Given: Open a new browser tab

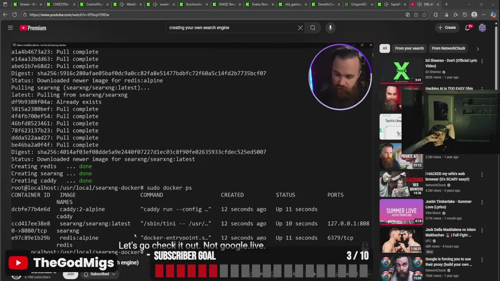Looking at the screenshot, I should (x=446, y=4).
